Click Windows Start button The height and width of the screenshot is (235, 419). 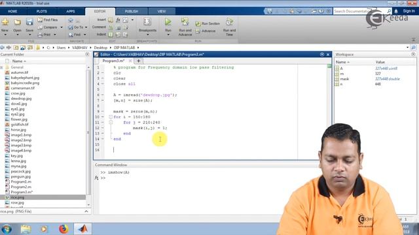[7, 229]
